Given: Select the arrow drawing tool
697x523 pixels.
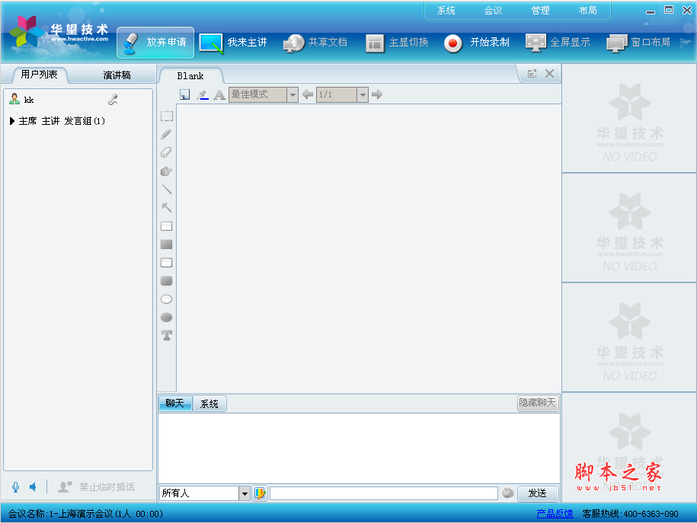Looking at the screenshot, I should click(167, 208).
